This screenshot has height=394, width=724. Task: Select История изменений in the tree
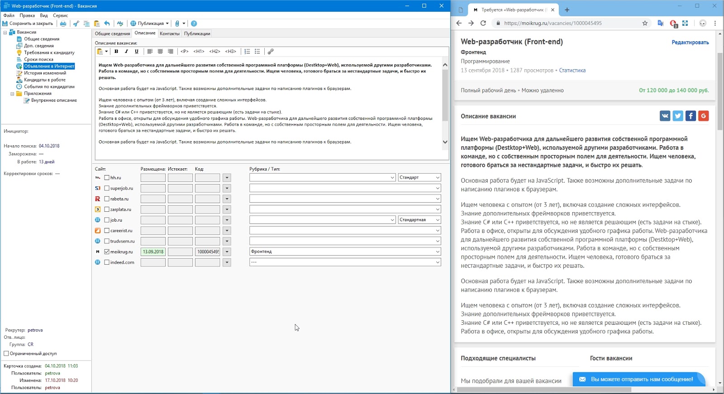[45, 73]
